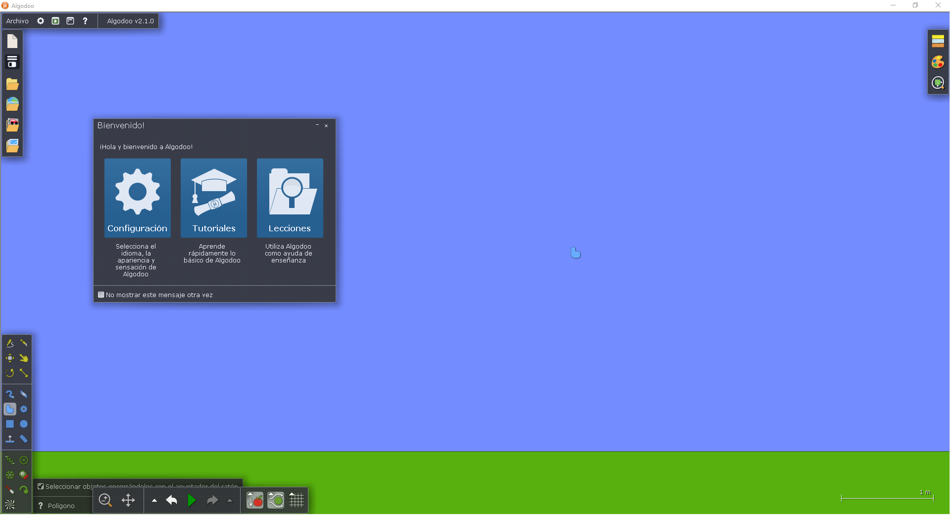This screenshot has height=515, width=950.
Task: Open the Appearance color palette icon
Action: point(938,62)
